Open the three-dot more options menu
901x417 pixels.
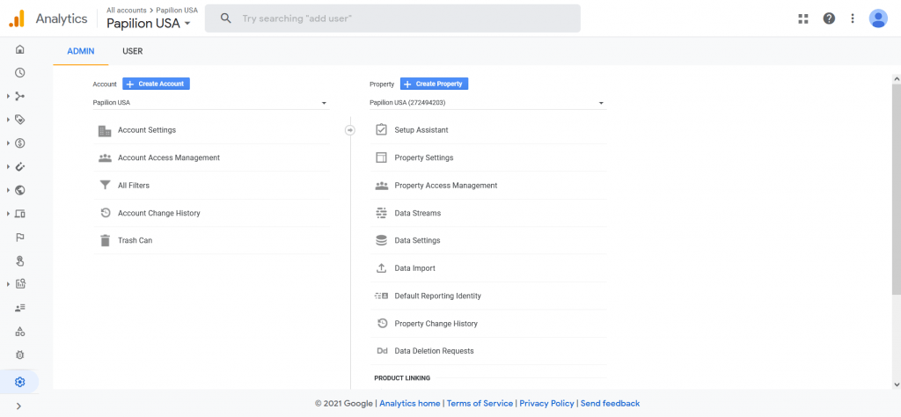[x=853, y=18]
